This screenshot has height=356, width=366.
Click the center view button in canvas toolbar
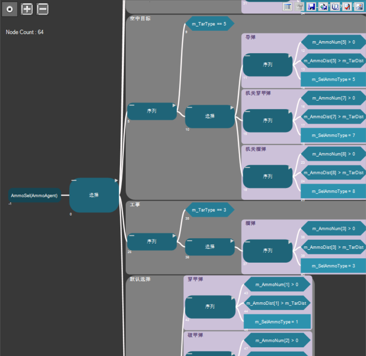coord(10,9)
